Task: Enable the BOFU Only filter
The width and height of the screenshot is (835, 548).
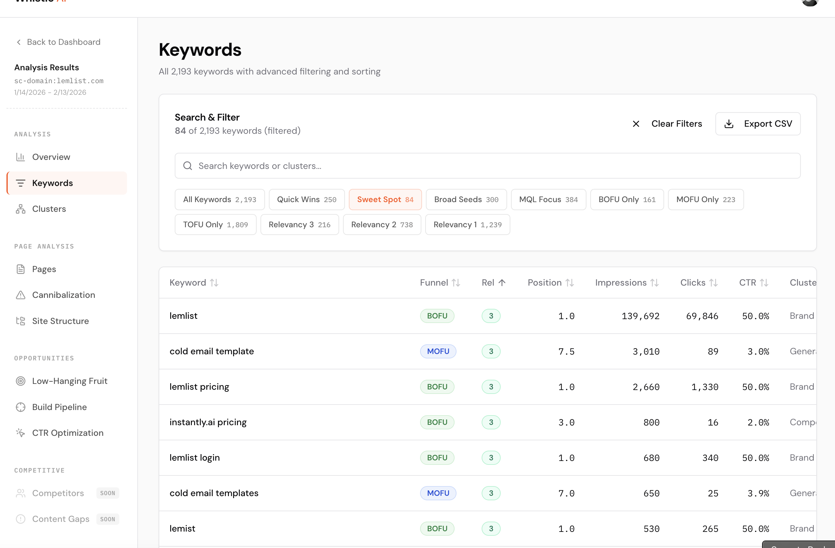Action: point(627,199)
